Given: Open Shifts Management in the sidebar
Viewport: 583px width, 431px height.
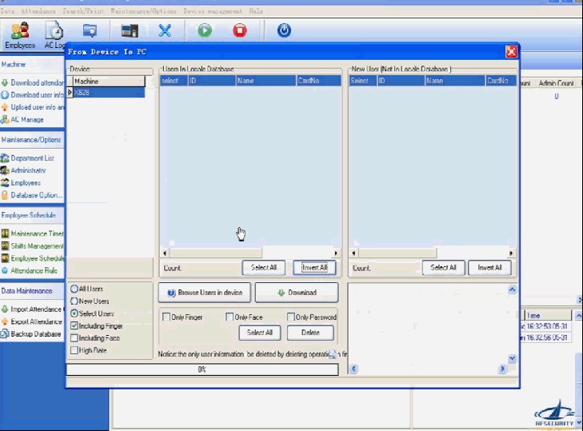Looking at the screenshot, I should pos(33,245).
